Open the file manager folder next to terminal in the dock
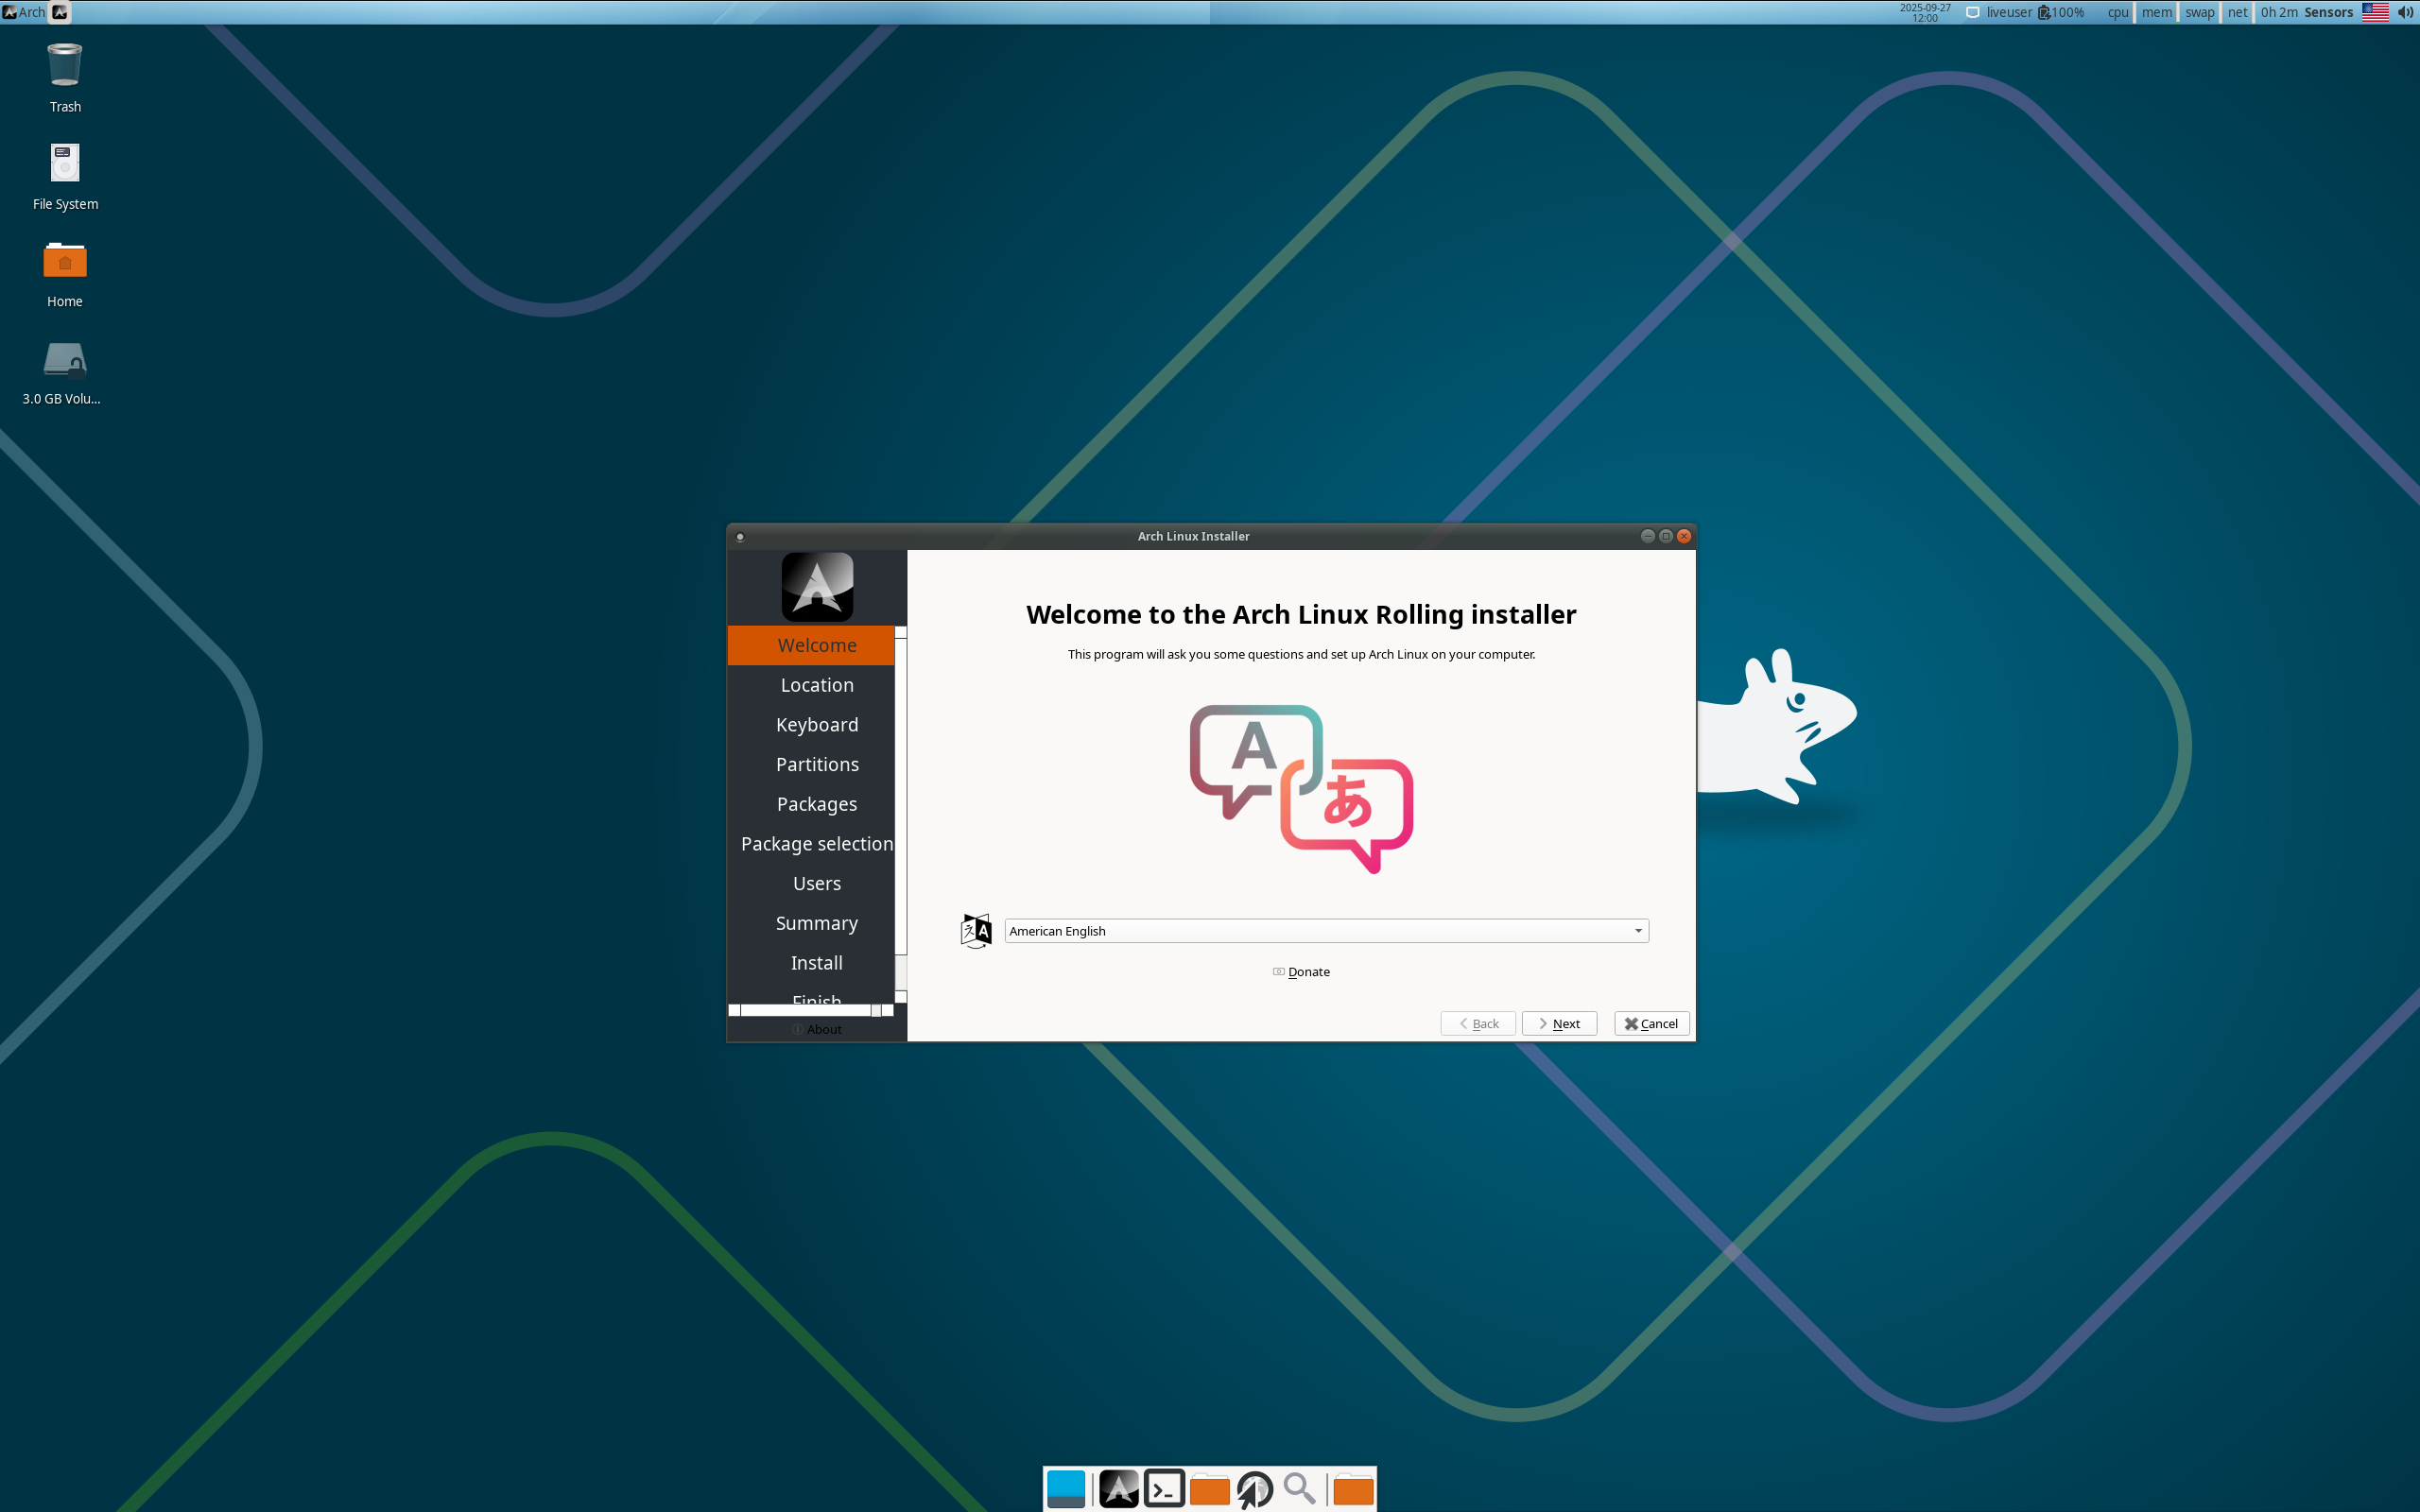The width and height of the screenshot is (2420, 1512). tap(1210, 1489)
